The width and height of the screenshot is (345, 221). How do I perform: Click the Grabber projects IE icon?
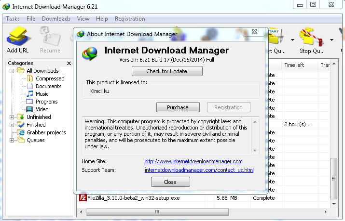pyautogui.click(x=21, y=132)
